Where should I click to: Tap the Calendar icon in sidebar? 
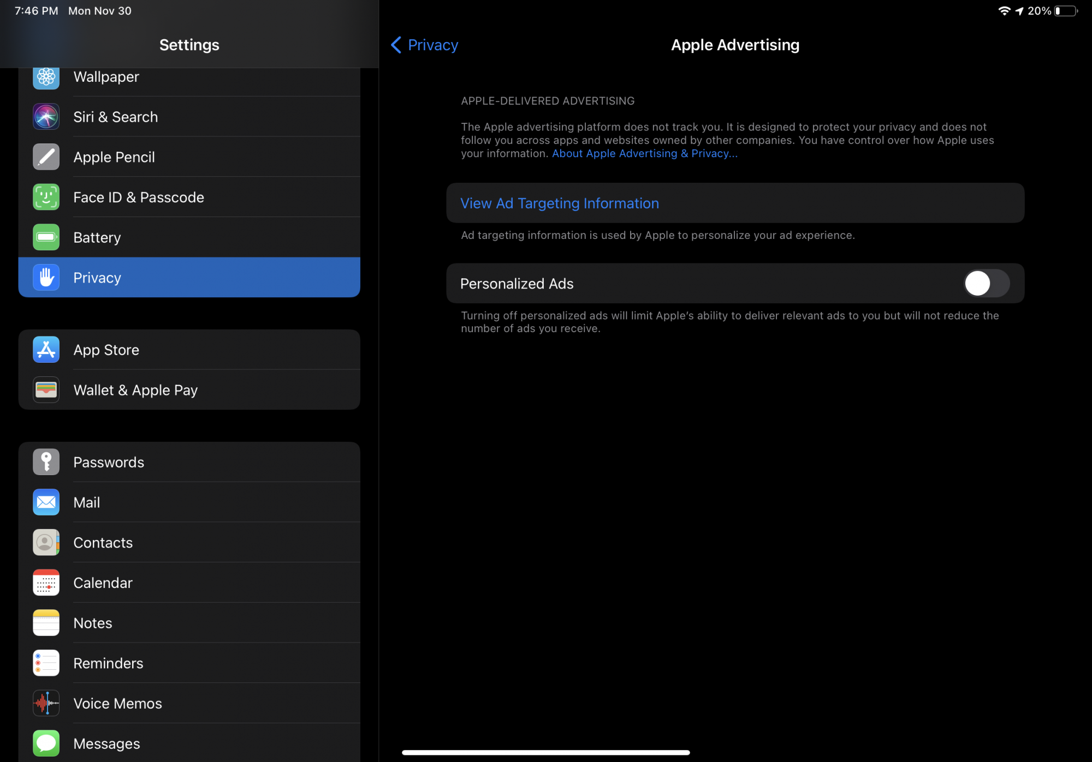[46, 583]
